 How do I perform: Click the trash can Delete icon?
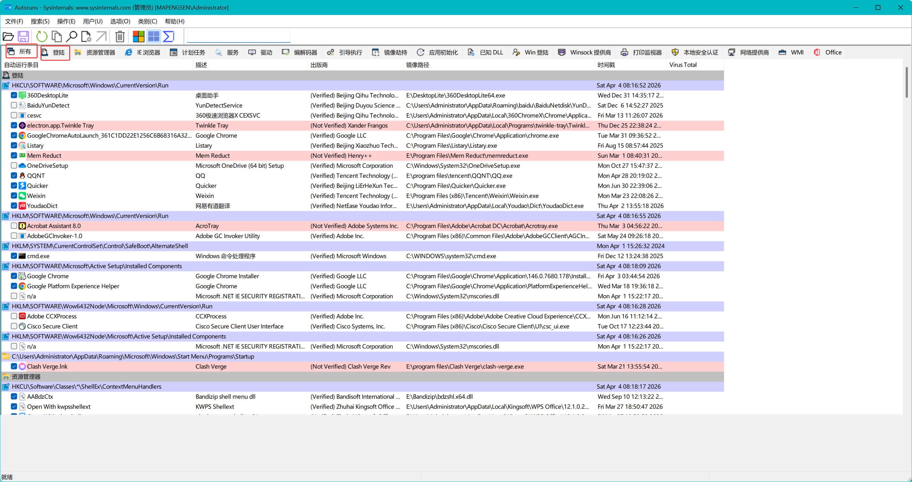click(120, 36)
